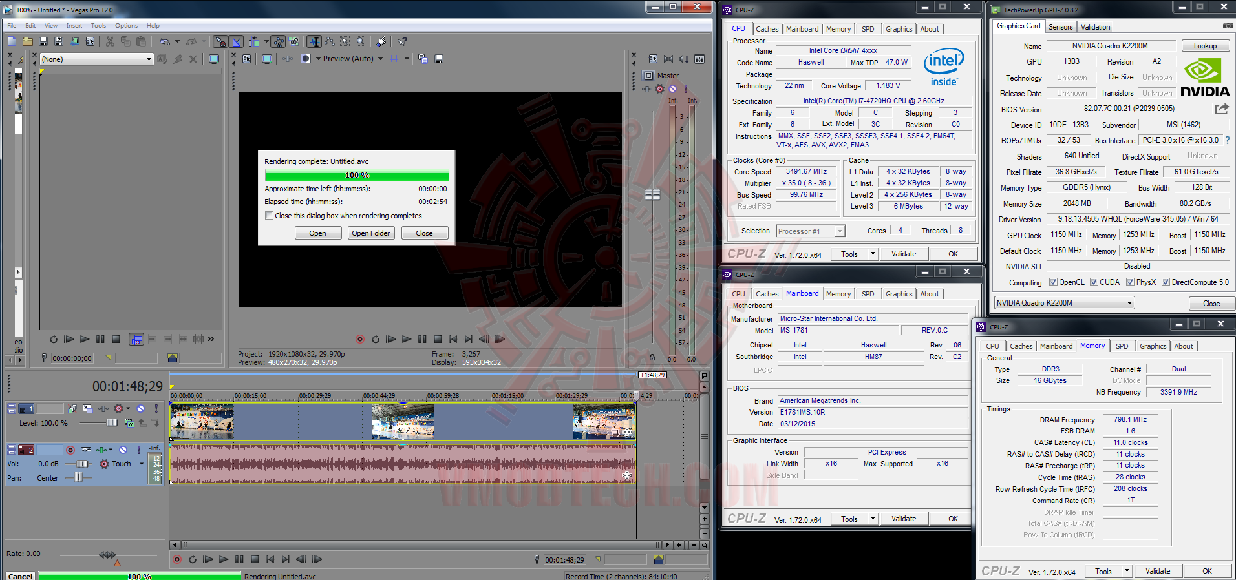Adjust the video track Level slider
This screenshot has height=580, width=1236.
pyautogui.click(x=111, y=423)
